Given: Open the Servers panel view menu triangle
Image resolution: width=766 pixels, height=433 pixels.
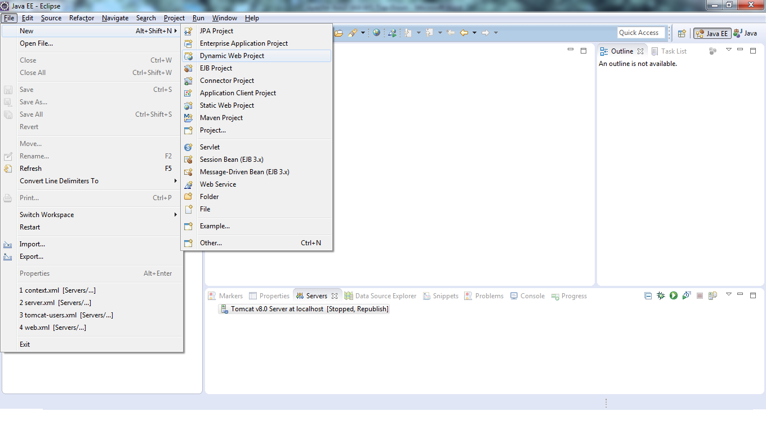Looking at the screenshot, I should 728,294.
